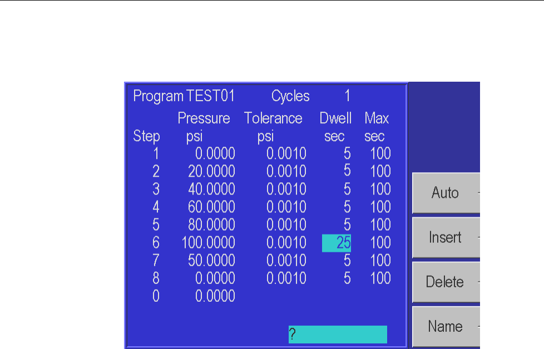Select the Max sec value for step 6
The image size is (544, 349).
[x=380, y=243]
